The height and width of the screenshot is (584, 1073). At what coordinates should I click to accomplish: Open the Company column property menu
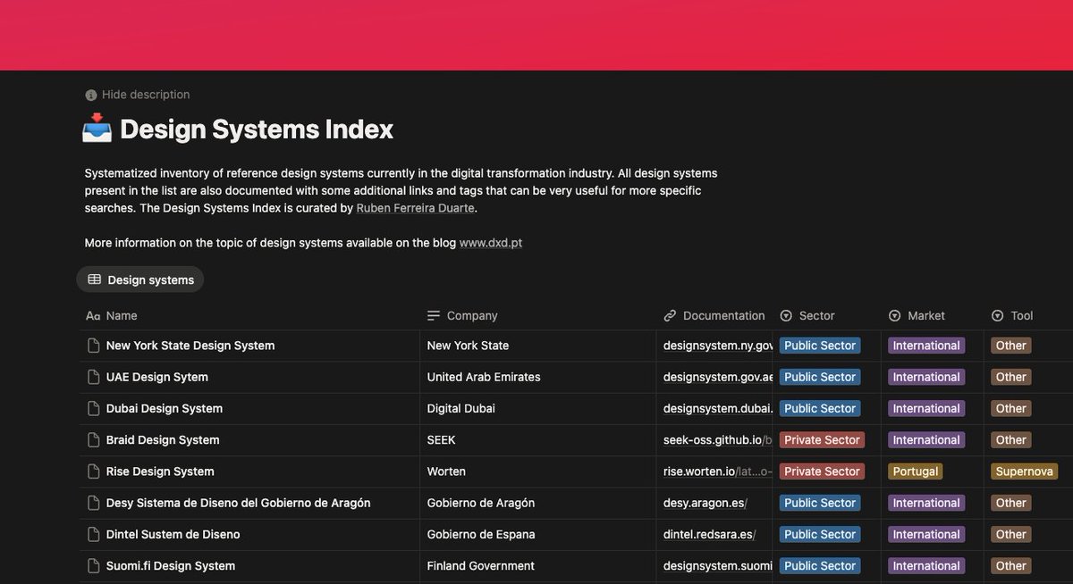click(473, 315)
